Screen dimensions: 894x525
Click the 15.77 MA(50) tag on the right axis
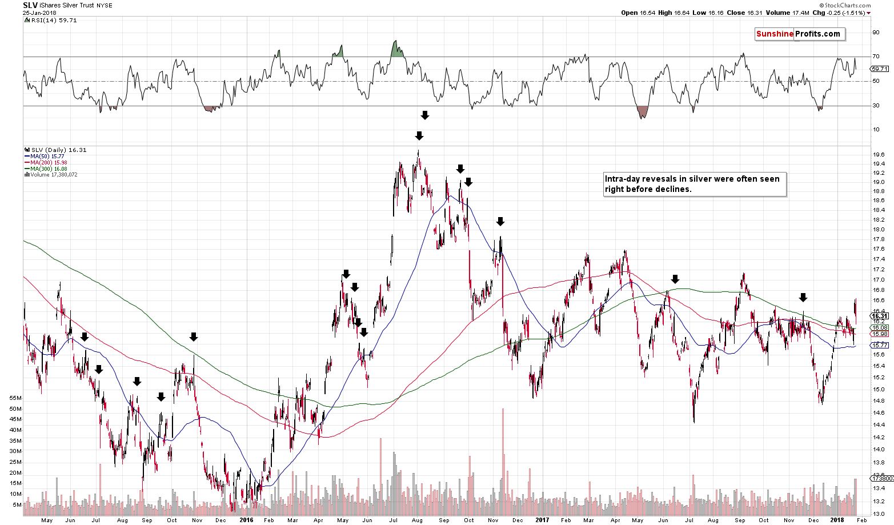tap(880, 345)
